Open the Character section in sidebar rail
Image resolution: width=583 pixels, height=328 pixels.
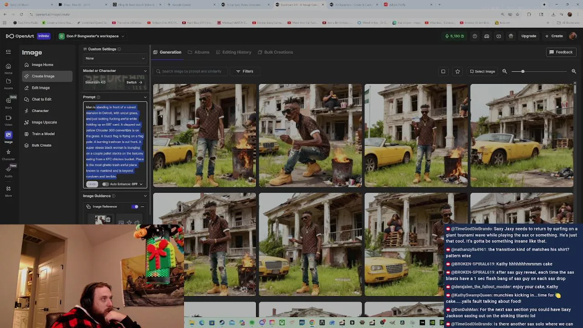point(8,155)
